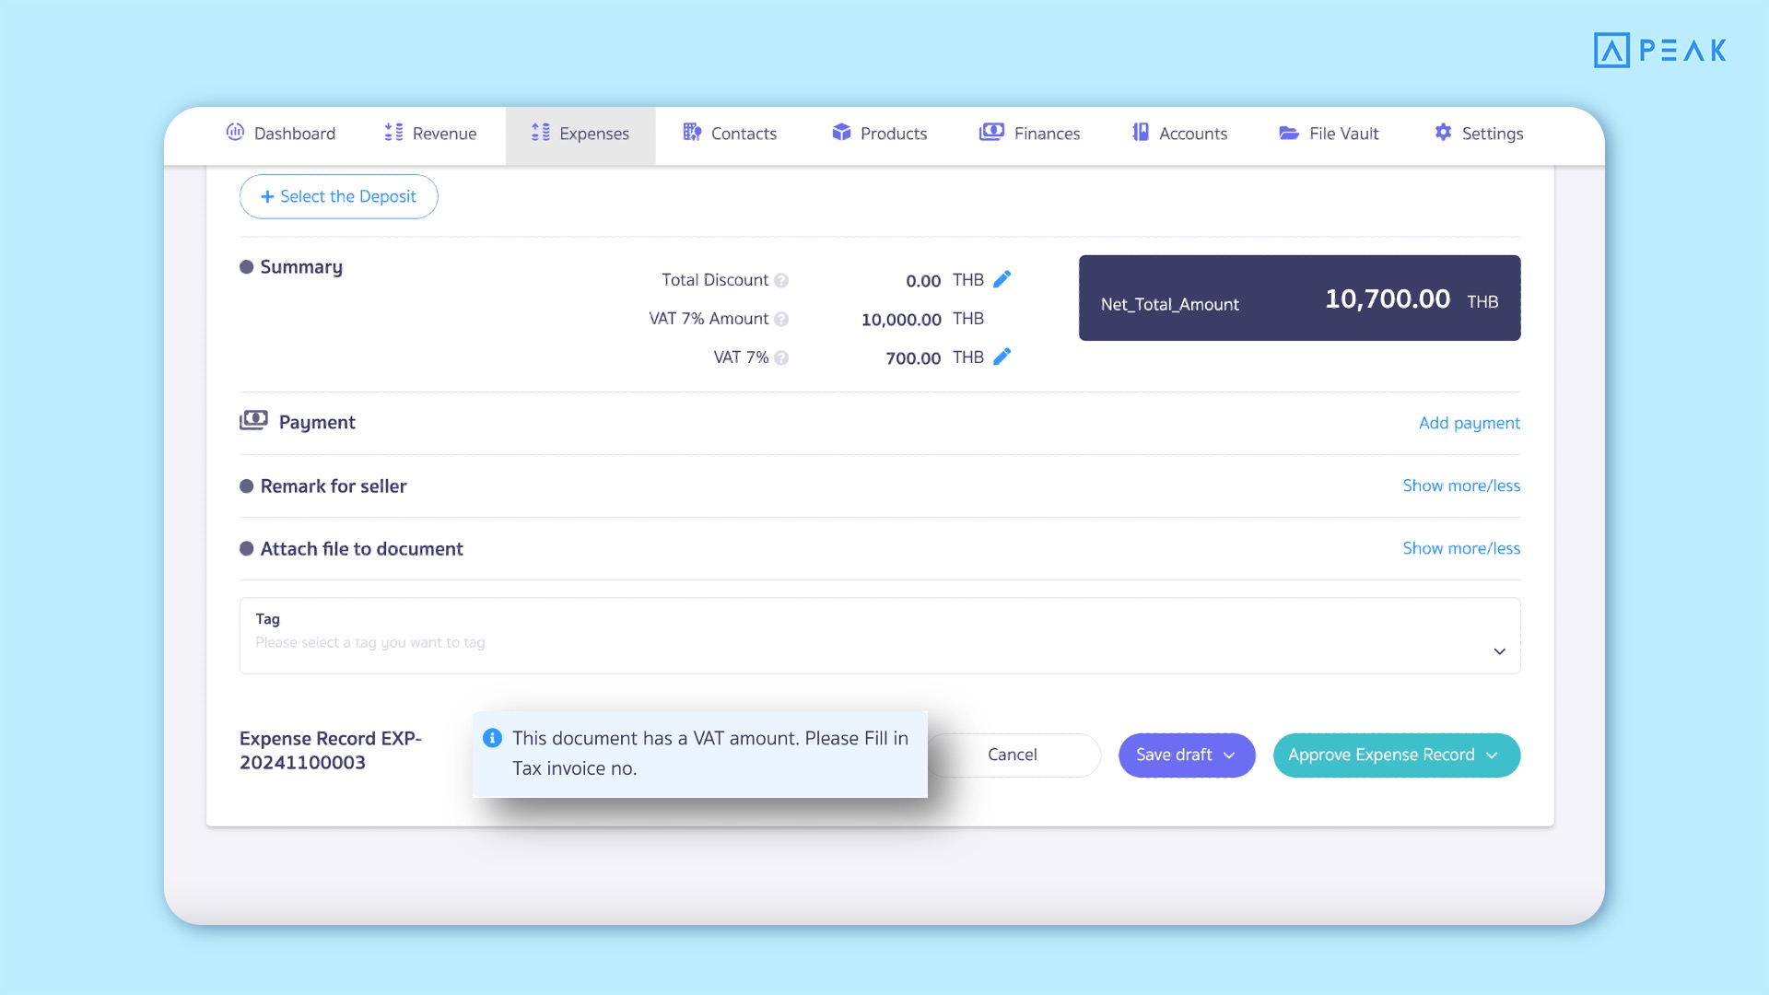Expand the Approve Expense Record dropdown arrow

pyautogui.click(x=1494, y=755)
